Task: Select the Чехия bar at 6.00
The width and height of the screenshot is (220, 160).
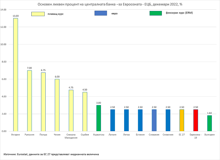Action: point(57,105)
